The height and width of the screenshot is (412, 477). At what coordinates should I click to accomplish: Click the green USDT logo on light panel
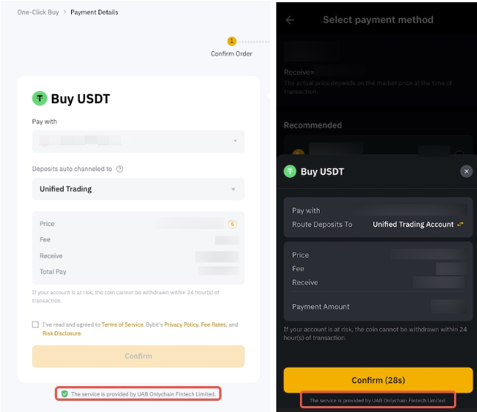click(x=40, y=99)
